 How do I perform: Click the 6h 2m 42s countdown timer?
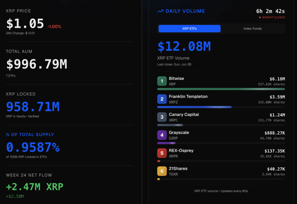tap(271, 11)
